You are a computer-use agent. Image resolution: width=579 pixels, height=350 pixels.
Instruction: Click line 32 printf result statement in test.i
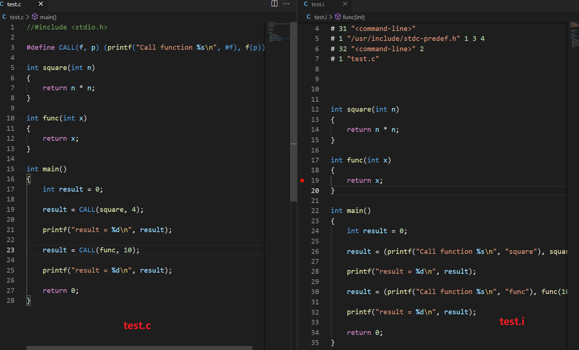411,312
